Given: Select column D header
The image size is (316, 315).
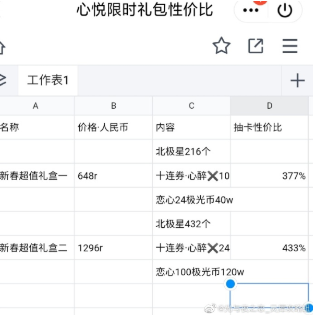Looking at the screenshot, I should (270, 106).
